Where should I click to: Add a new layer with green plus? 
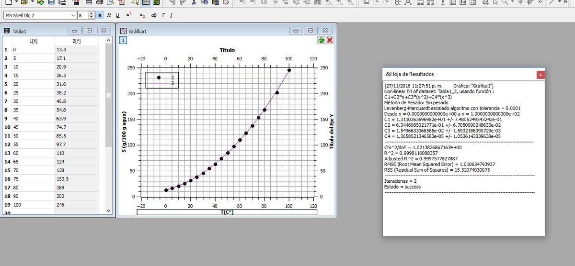[322, 40]
